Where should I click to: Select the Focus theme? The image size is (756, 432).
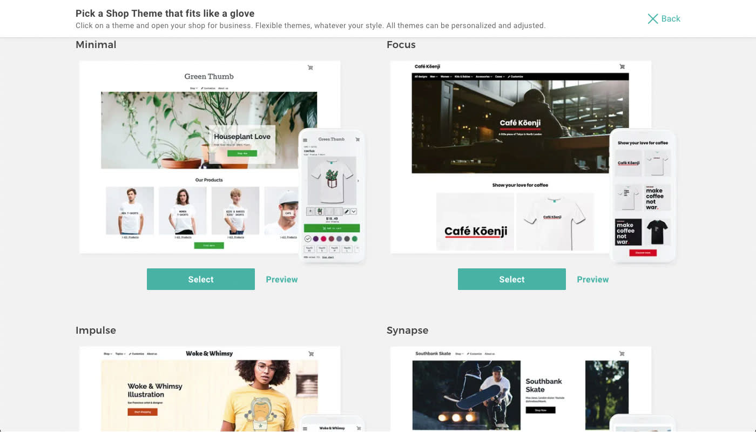pyautogui.click(x=512, y=279)
